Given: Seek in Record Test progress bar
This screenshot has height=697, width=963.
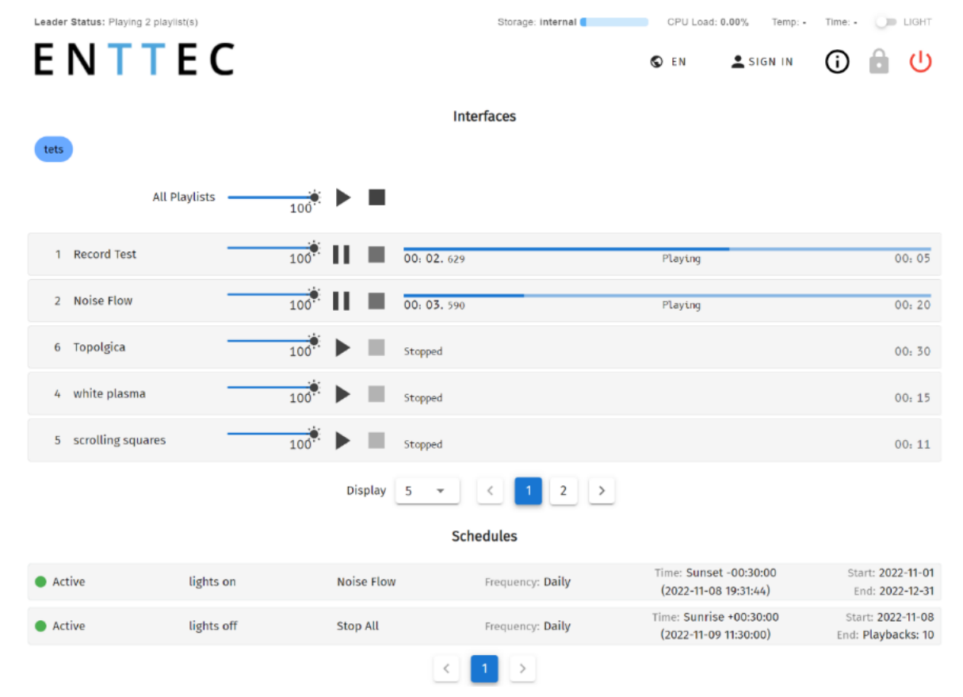Looking at the screenshot, I should pos(667,249).
